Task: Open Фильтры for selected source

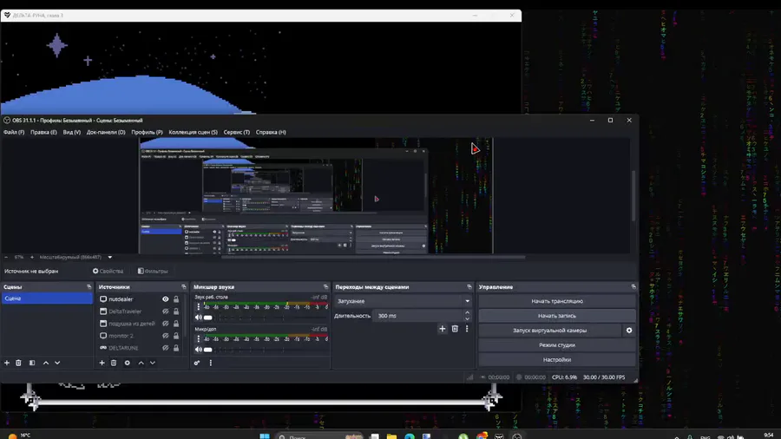Action: pos(153,272)
